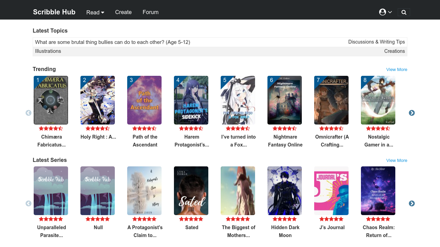Open Creations forum category
Image resolution: width=440 pixels, height=247 pixels.
tap(395, 51)
